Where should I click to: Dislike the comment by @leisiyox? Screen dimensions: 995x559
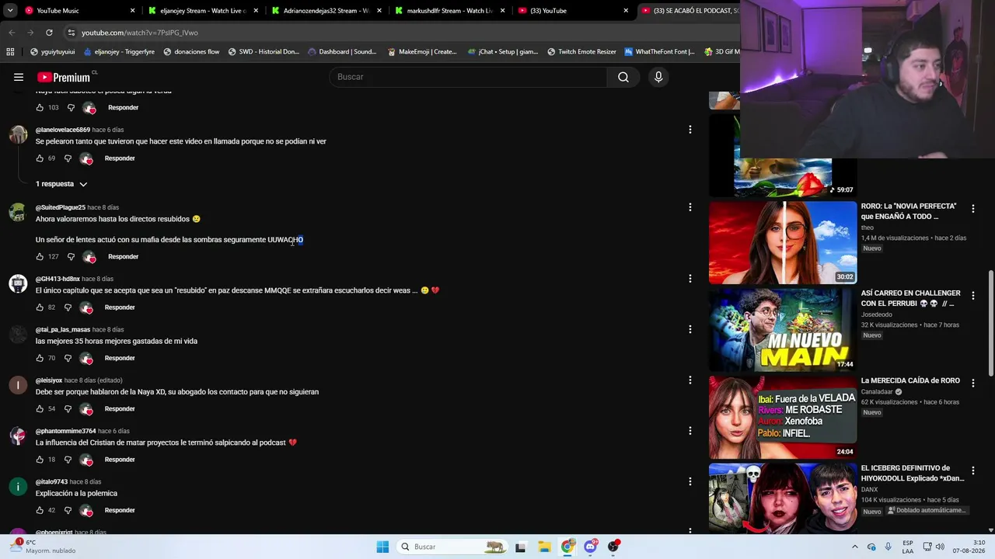(68, 409)
